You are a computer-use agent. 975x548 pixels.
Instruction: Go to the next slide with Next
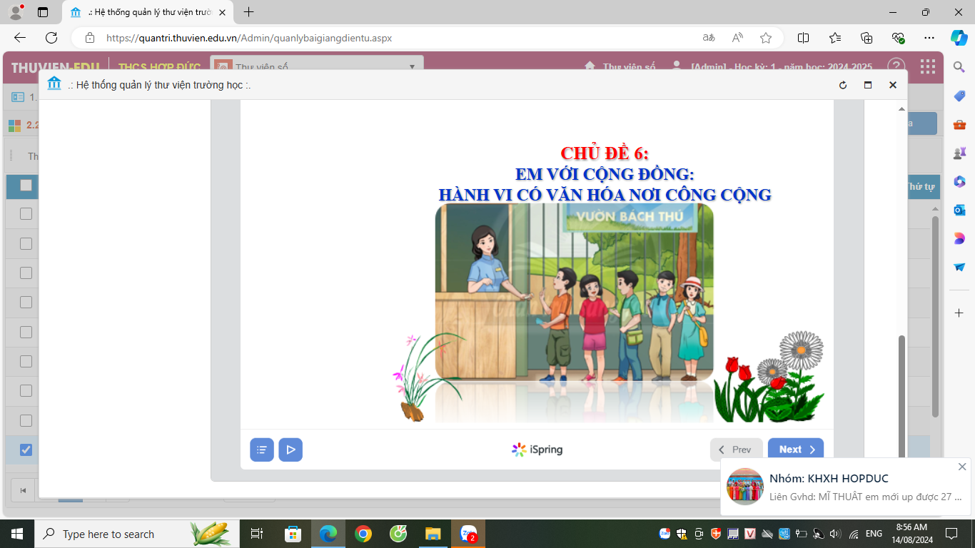[796, 450]
